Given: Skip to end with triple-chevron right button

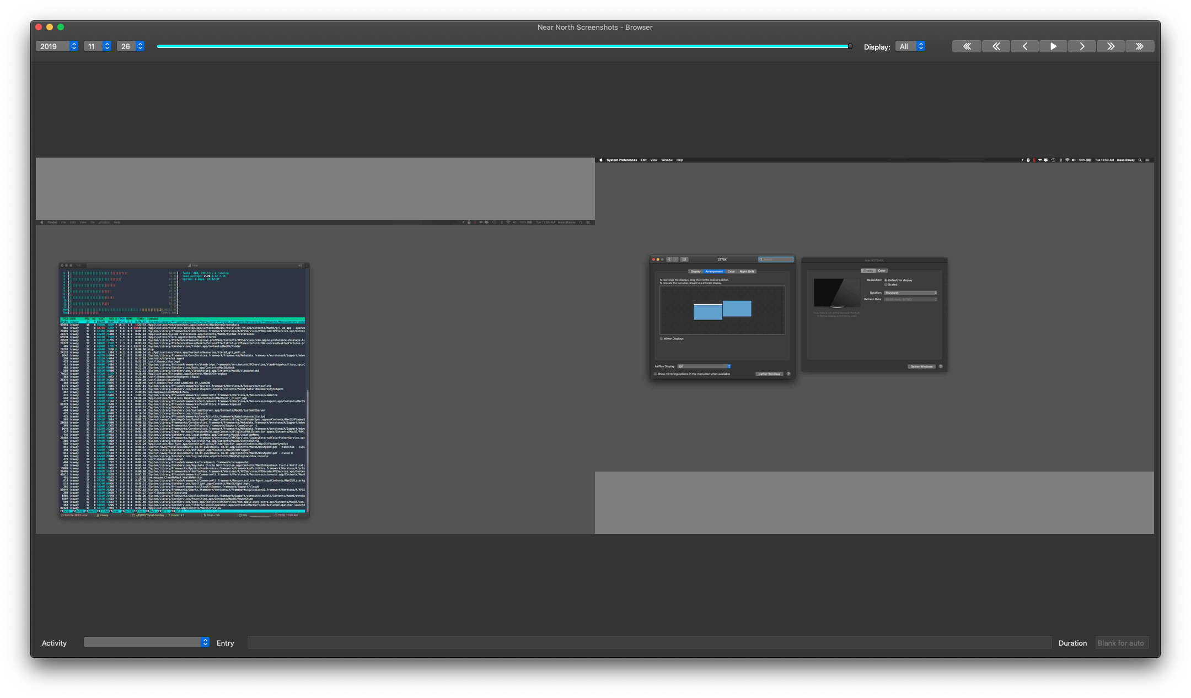Looking at the screenshot, I should coord(1139,46).
